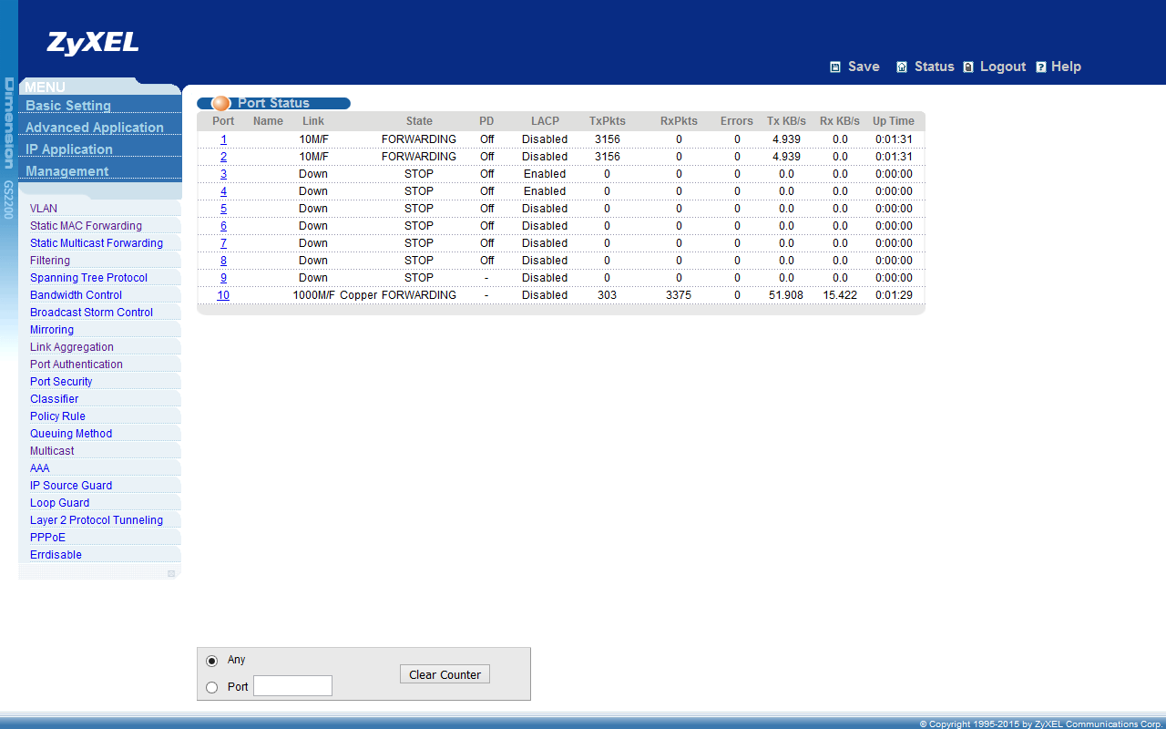Open Mirroring page
This screenshot has height=729, width=1166.
(x=52, y=330)
